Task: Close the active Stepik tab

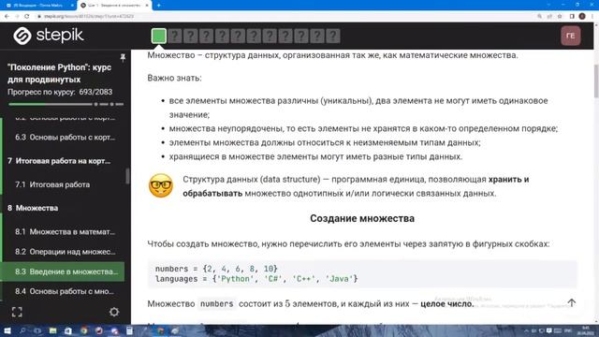Action: (x=147, y=6)
